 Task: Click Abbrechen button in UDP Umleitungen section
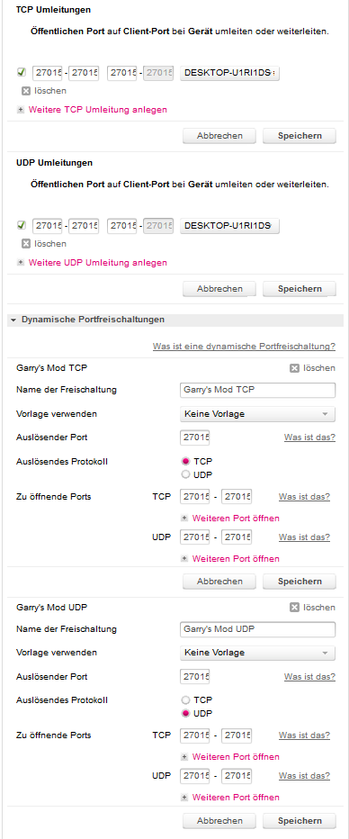(219, 289)
